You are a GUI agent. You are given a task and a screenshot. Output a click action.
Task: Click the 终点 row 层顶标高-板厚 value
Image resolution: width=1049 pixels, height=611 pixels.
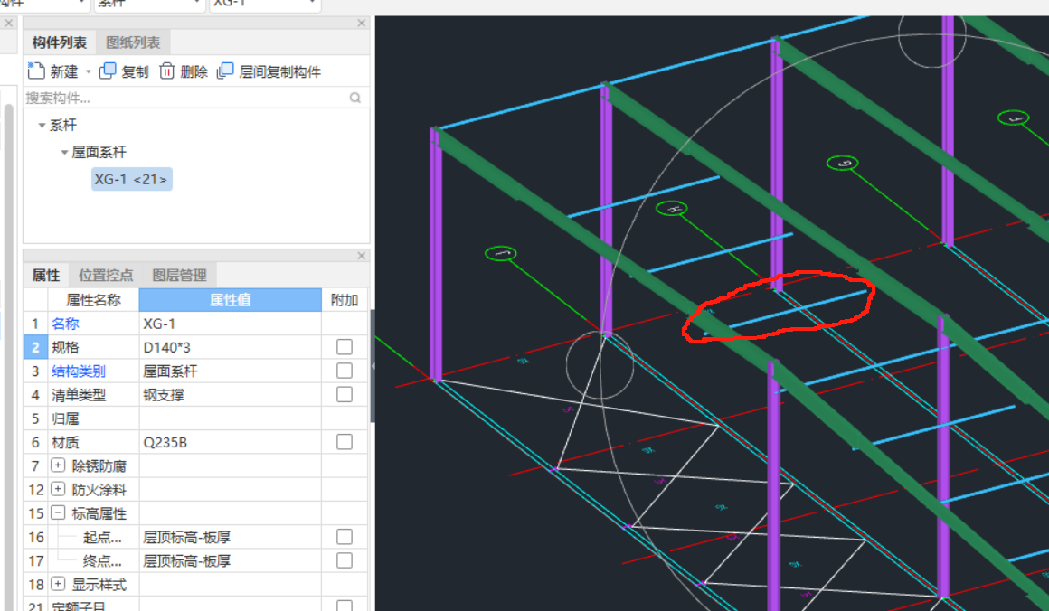pyautogui.click(x=230, y=560)
